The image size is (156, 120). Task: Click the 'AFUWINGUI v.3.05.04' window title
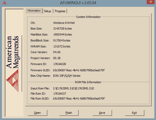(x=78, y=3)
